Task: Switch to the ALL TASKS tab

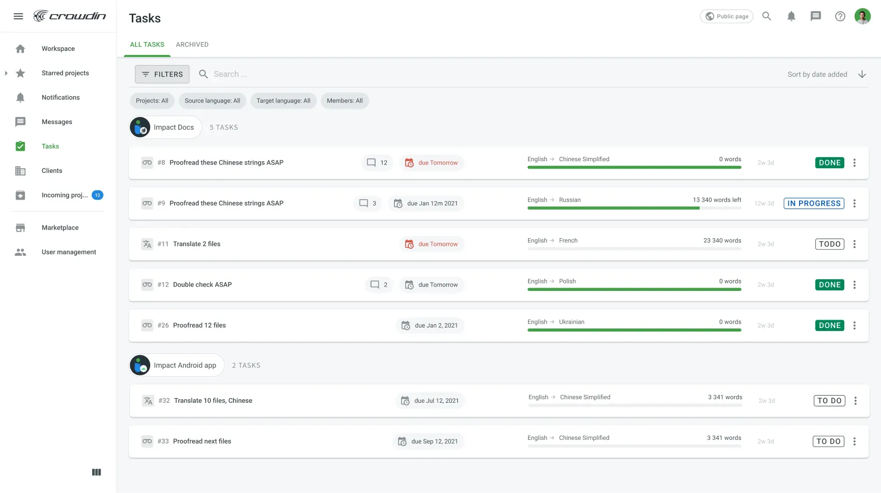Action: coord(147,44)
